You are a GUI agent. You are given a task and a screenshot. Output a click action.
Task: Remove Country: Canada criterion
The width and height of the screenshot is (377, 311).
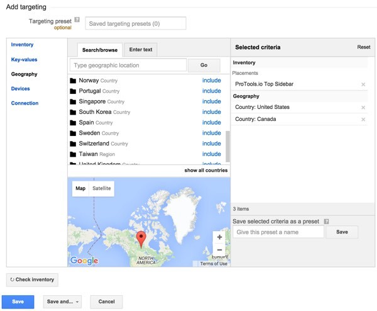coord(363,120)
